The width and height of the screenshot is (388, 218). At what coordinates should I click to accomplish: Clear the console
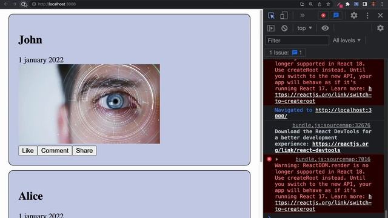284,28
